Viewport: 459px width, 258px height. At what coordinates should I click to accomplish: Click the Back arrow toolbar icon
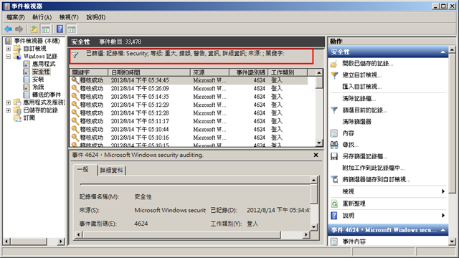(x=8, y=29)
